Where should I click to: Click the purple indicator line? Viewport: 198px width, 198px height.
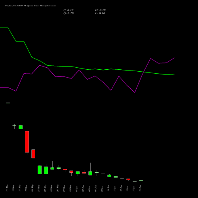point(87,79)
